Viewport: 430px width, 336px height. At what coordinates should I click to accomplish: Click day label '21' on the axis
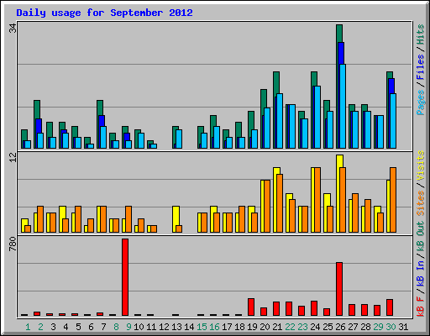pos(277,327)
